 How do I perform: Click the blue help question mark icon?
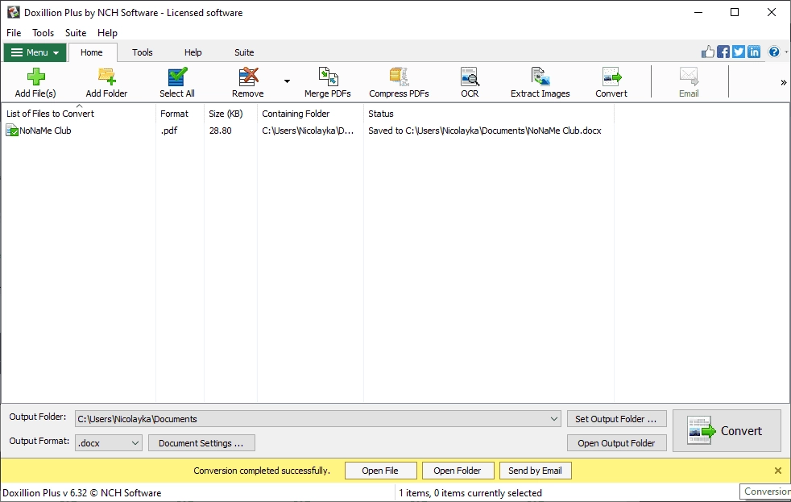coord(774,52)
